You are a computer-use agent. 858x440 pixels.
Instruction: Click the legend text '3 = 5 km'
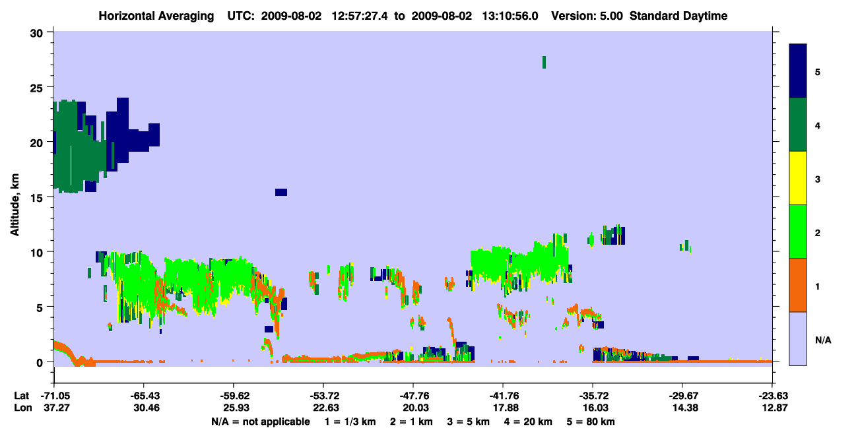click(x=469, y=422)
